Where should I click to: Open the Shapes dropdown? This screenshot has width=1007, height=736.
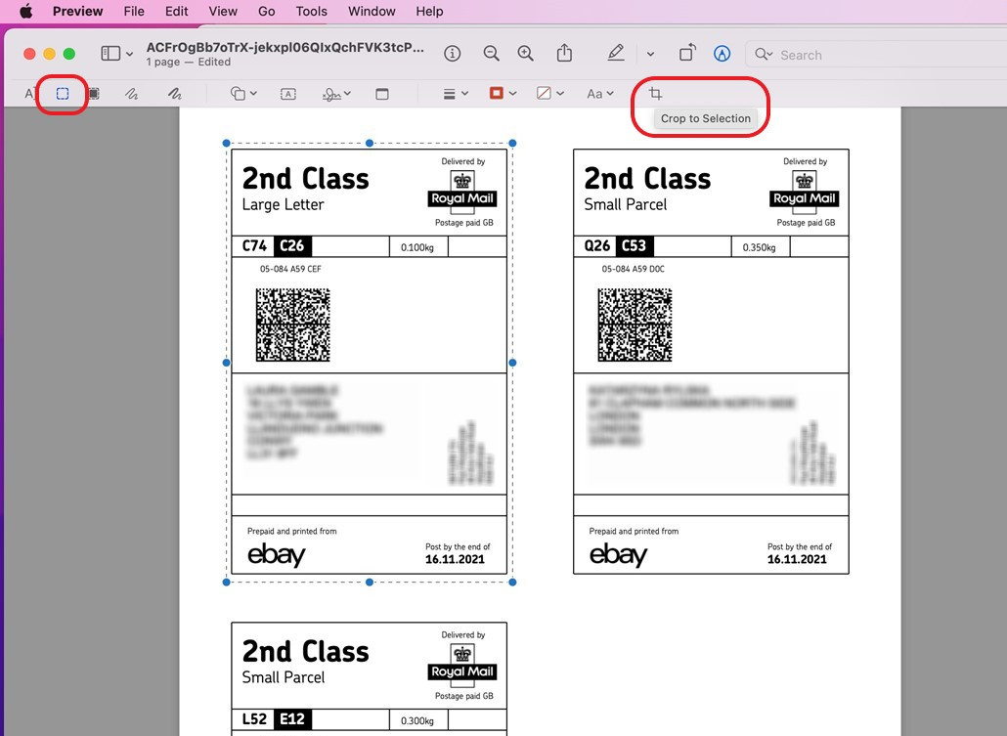click(242, 93)
